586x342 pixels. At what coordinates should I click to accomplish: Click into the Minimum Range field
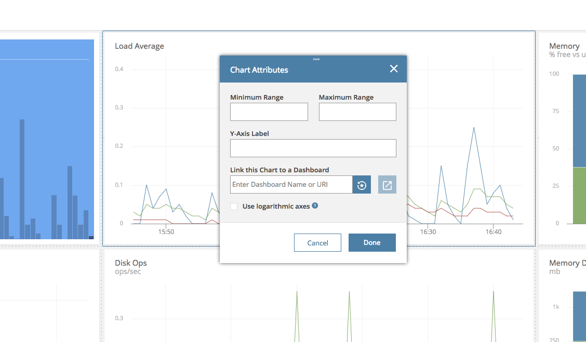coord(269,112)
